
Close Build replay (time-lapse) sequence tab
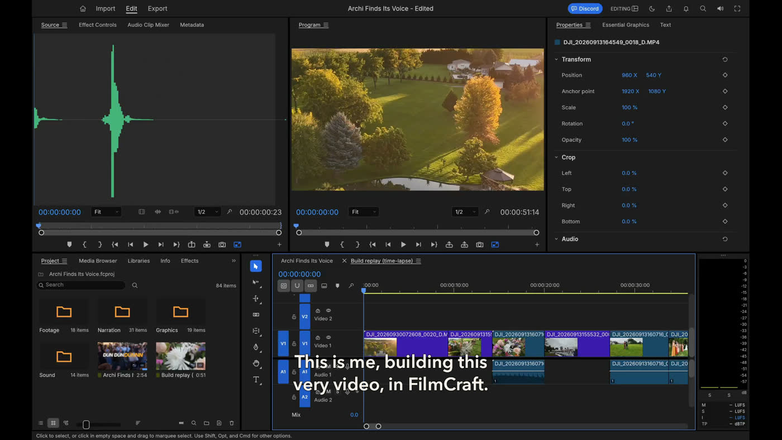(344, 261)
